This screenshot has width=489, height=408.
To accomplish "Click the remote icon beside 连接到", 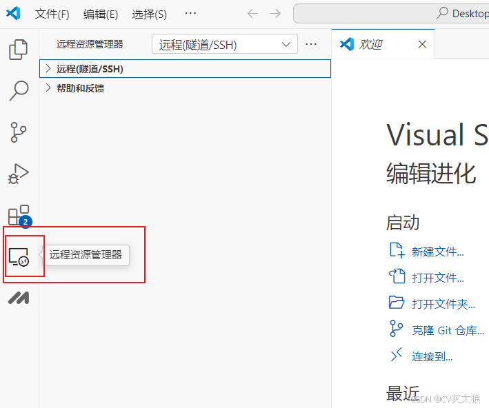I will coord(397,355).
